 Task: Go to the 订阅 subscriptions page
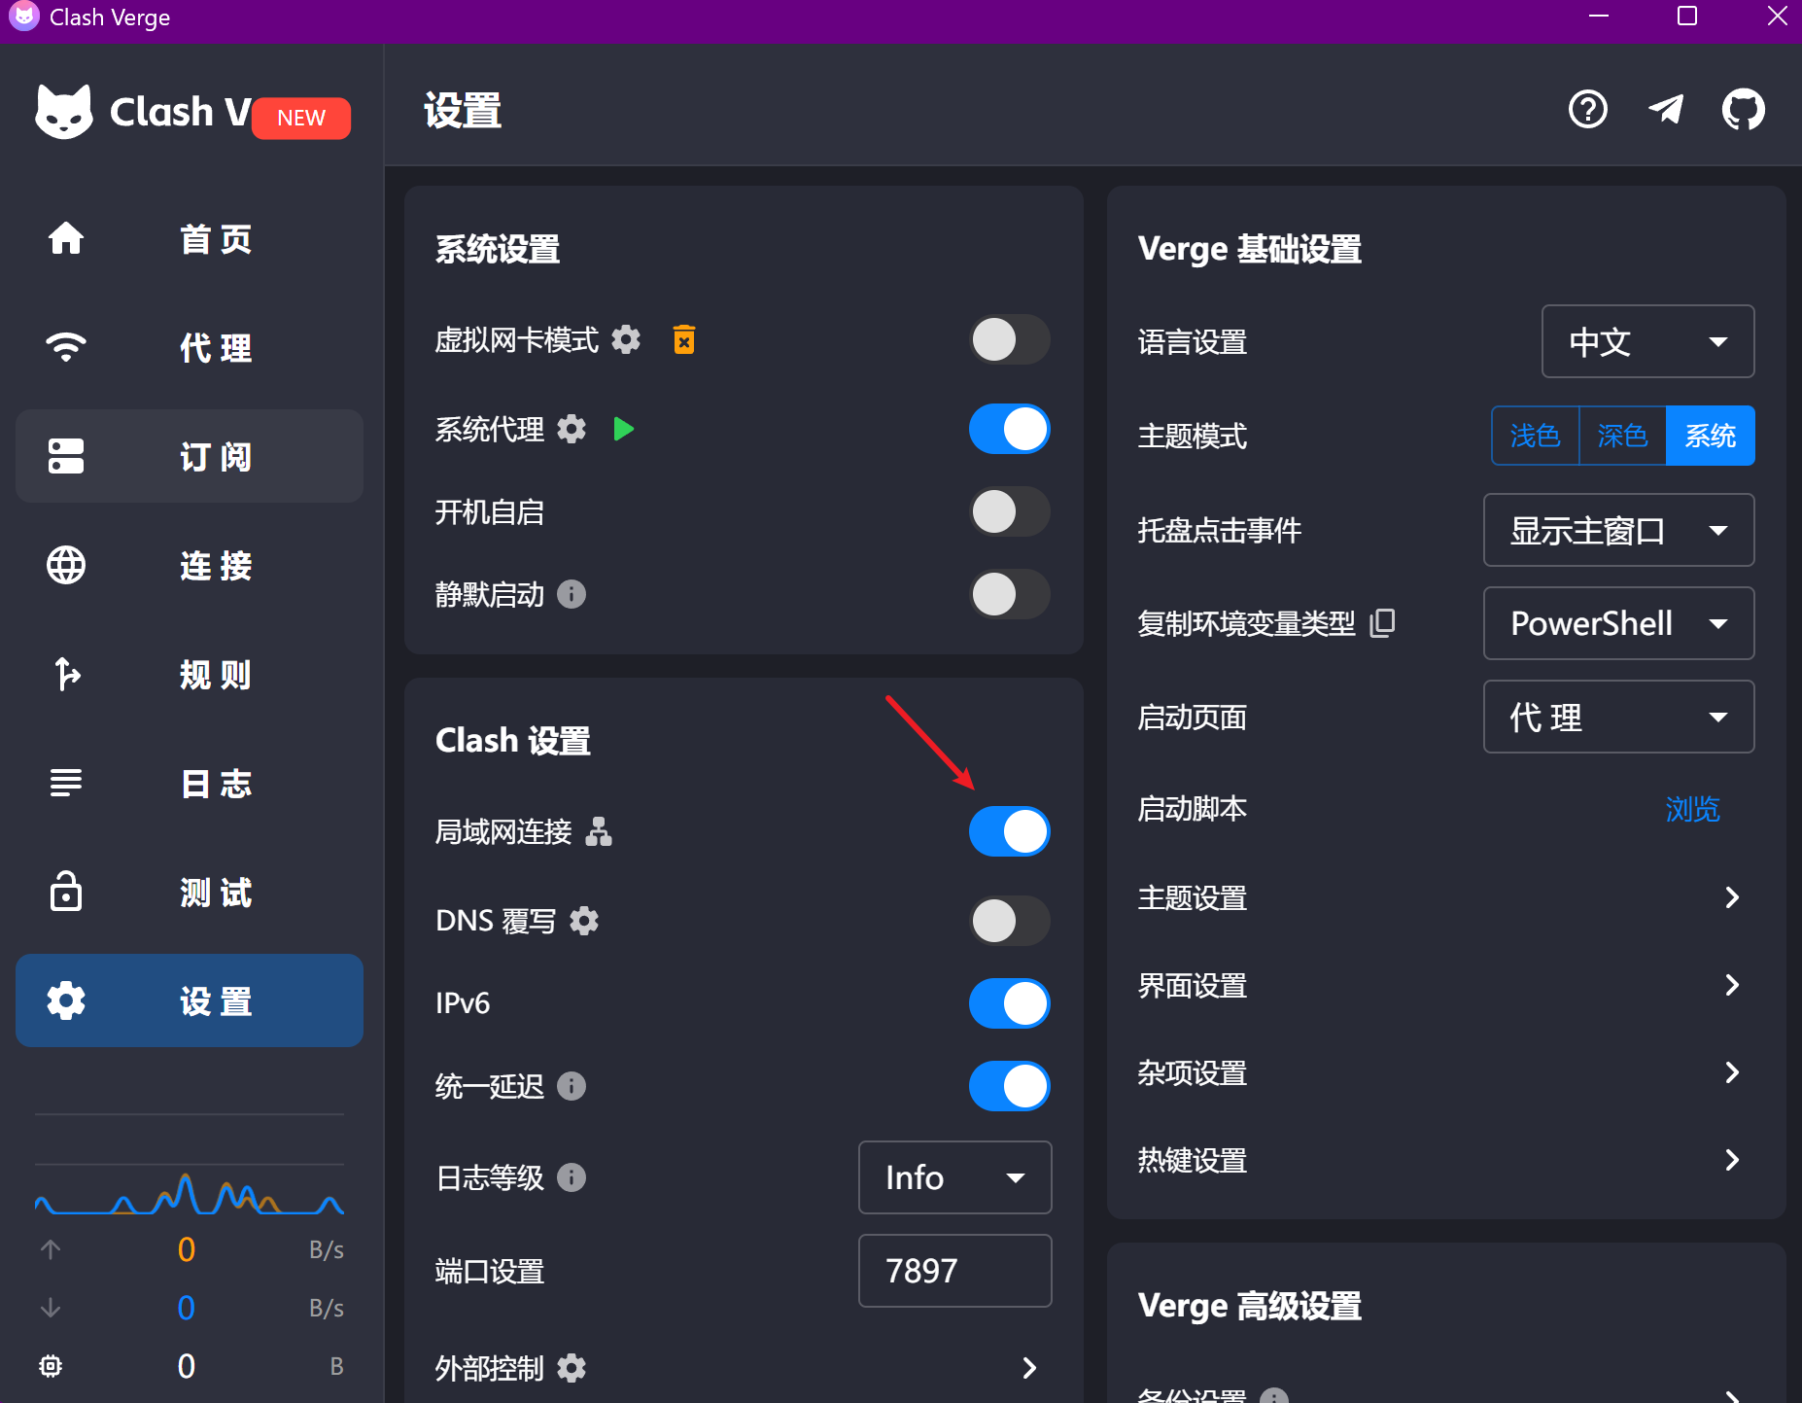tap(190, 456)
